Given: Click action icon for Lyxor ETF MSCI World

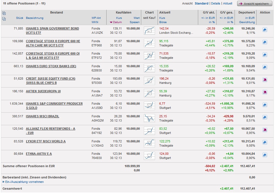Looking at the screenshot, I should pos(265,142).
